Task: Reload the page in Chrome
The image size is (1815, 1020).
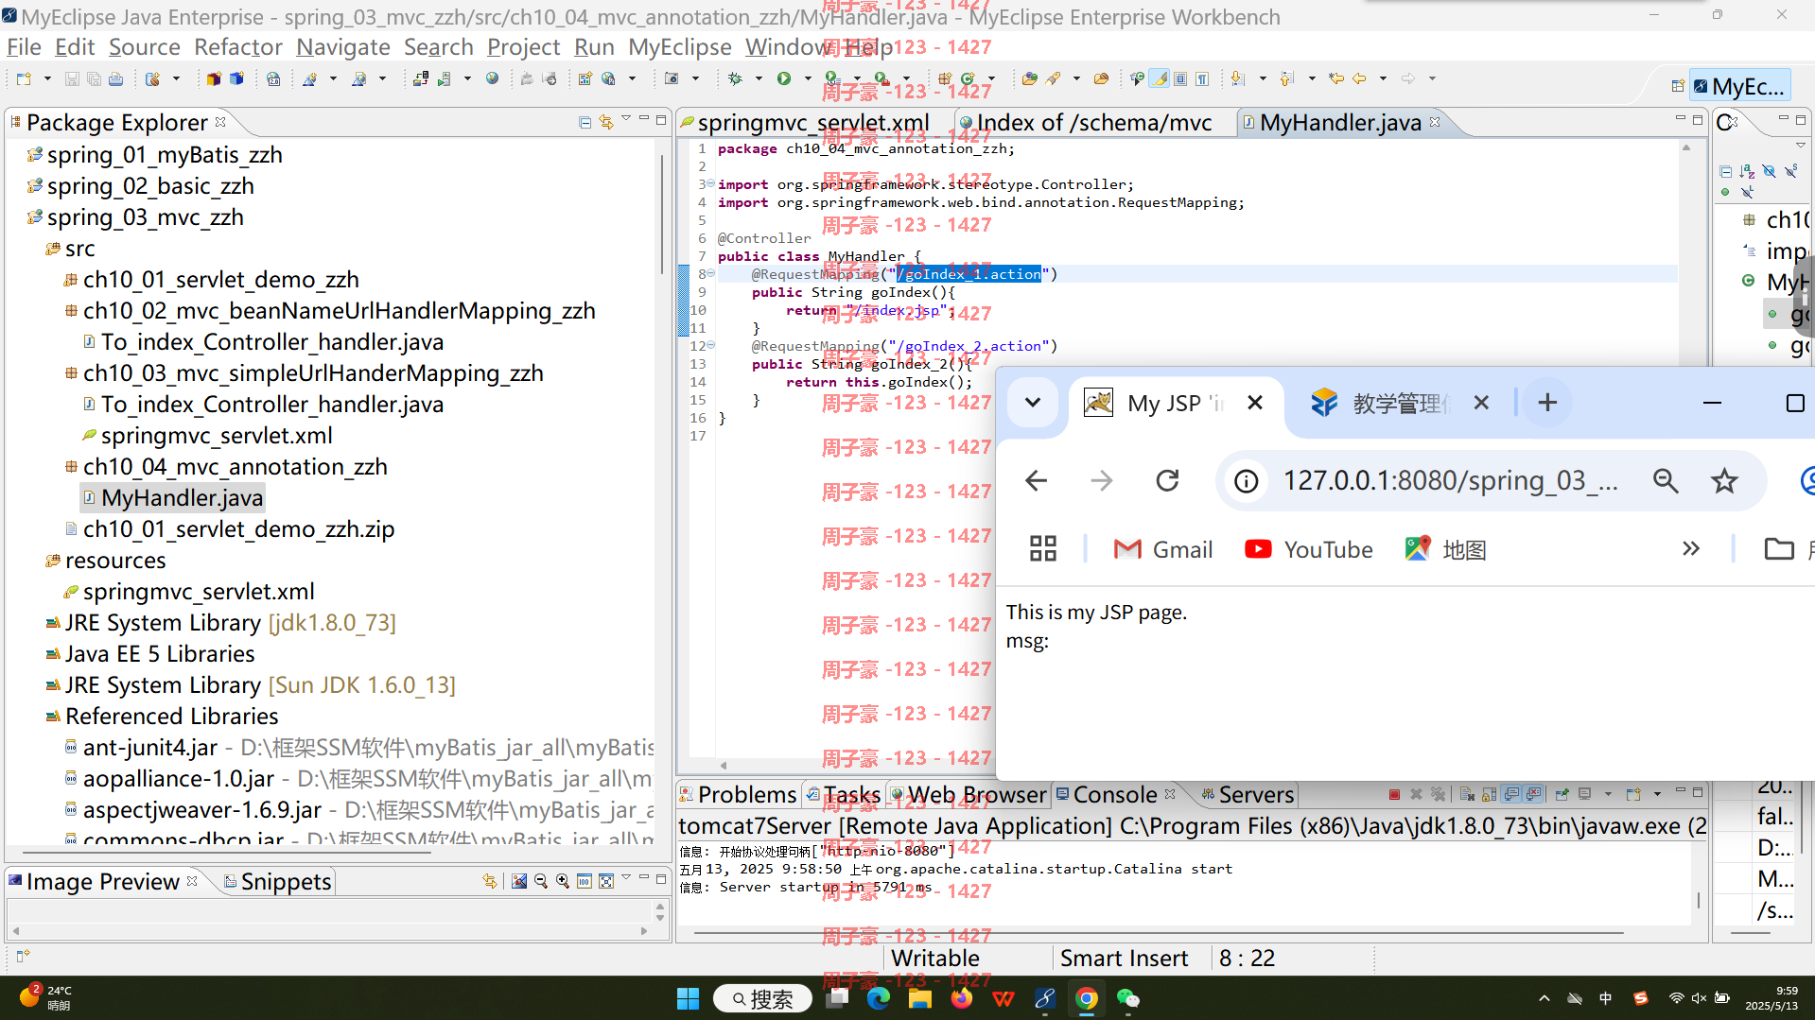Action: [x=1167, y=481]
